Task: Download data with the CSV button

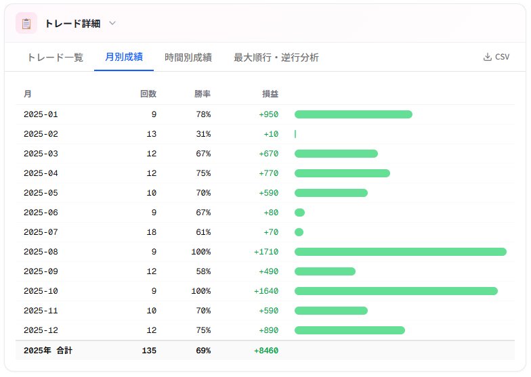Action: (x=496, y=57)
